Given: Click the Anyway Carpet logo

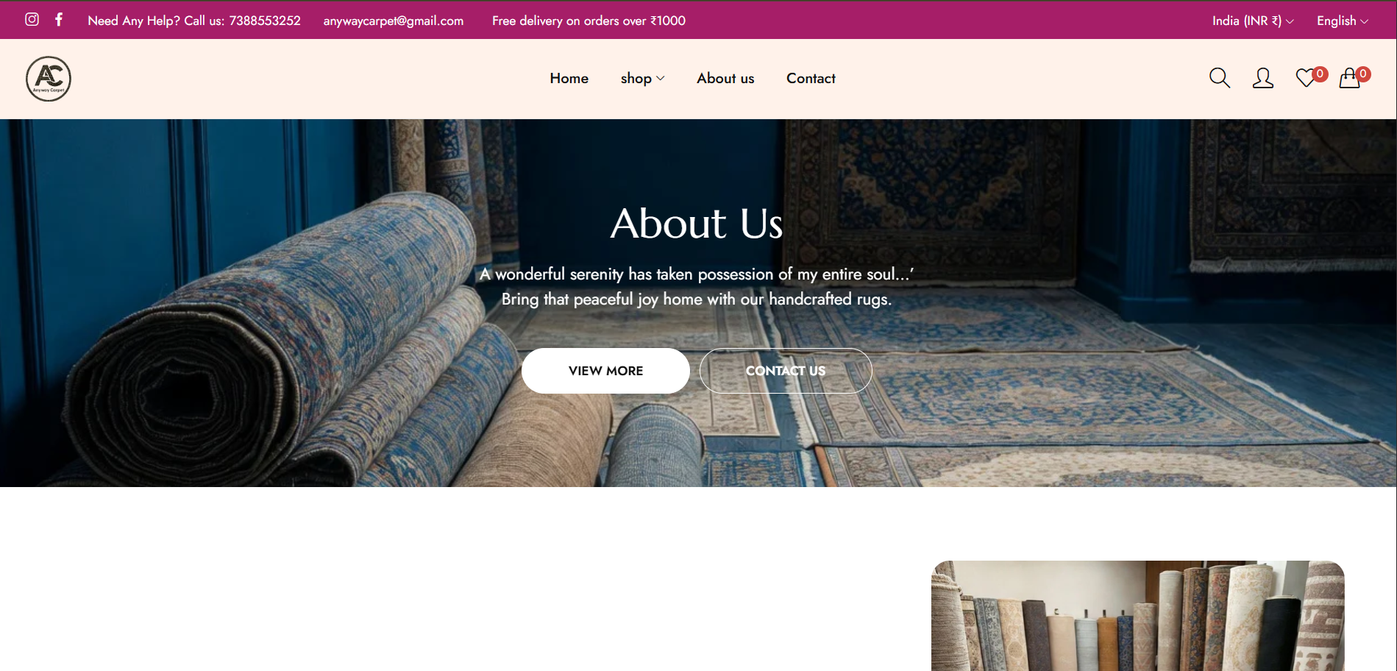Looking at the screenshot, I should click(49, 79).
